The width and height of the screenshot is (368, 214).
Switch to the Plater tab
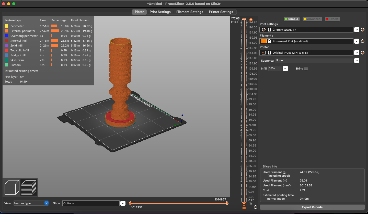point(139,12)
